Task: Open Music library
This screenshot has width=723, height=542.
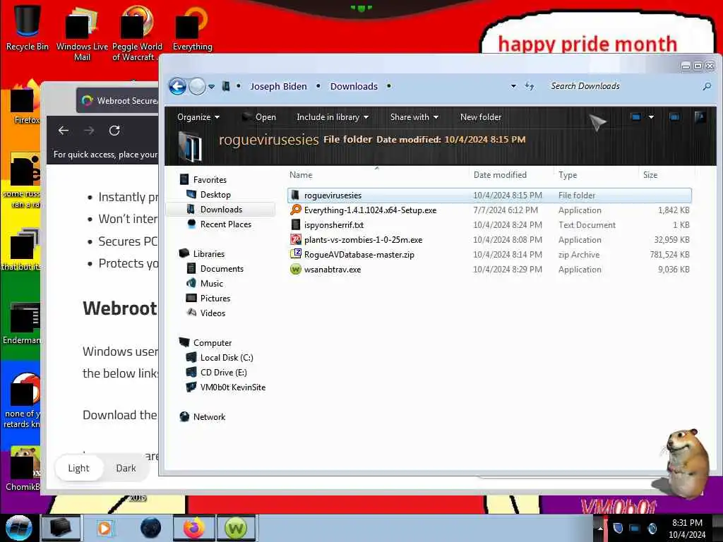Action: pyautogui.click(x=211, y=284)
